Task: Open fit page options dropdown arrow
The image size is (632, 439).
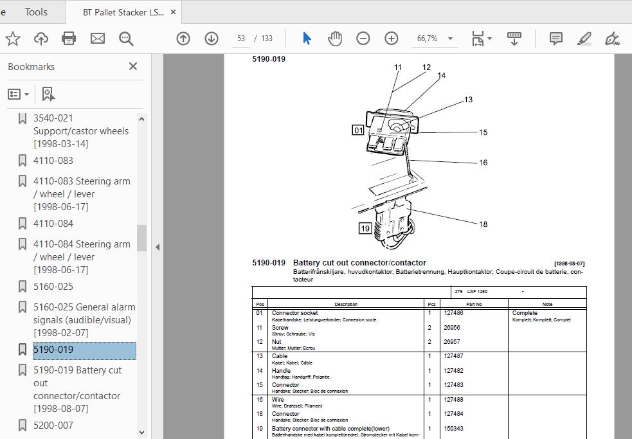Action: (x=490, y=39)
